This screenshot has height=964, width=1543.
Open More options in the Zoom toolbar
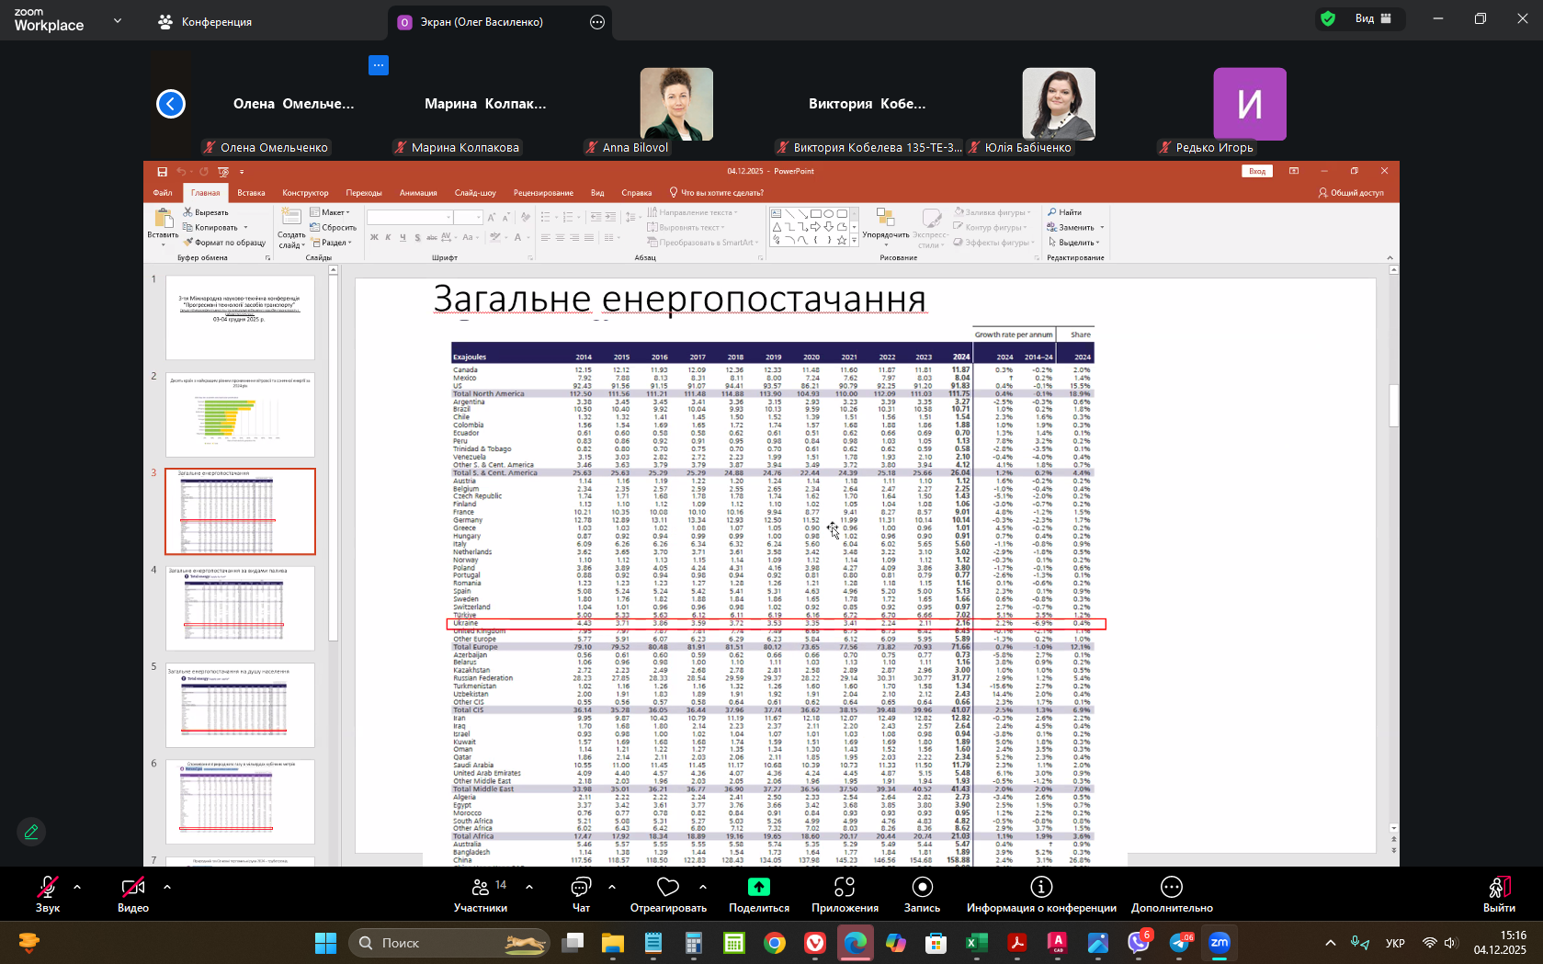pos(1171,894)
